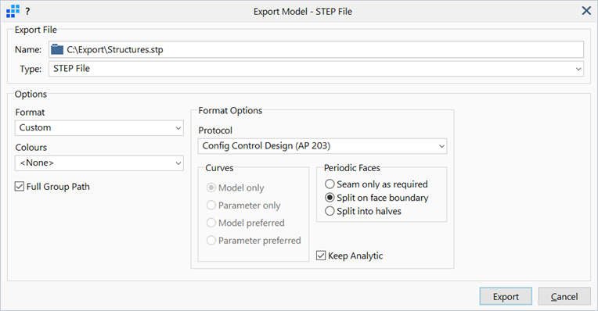Screen dimensions: 598x311
Task: Click the file Name path field
Action: coord(316,49)
